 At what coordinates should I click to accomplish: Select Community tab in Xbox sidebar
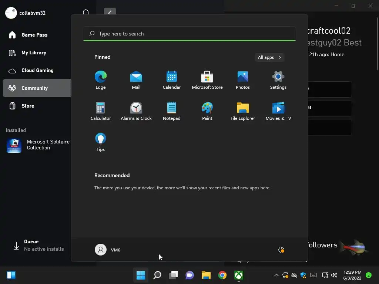click(37, 88)
